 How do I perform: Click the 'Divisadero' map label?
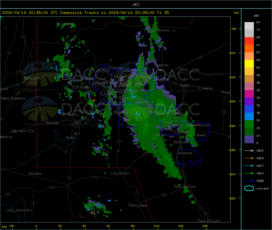coord(65,24)
